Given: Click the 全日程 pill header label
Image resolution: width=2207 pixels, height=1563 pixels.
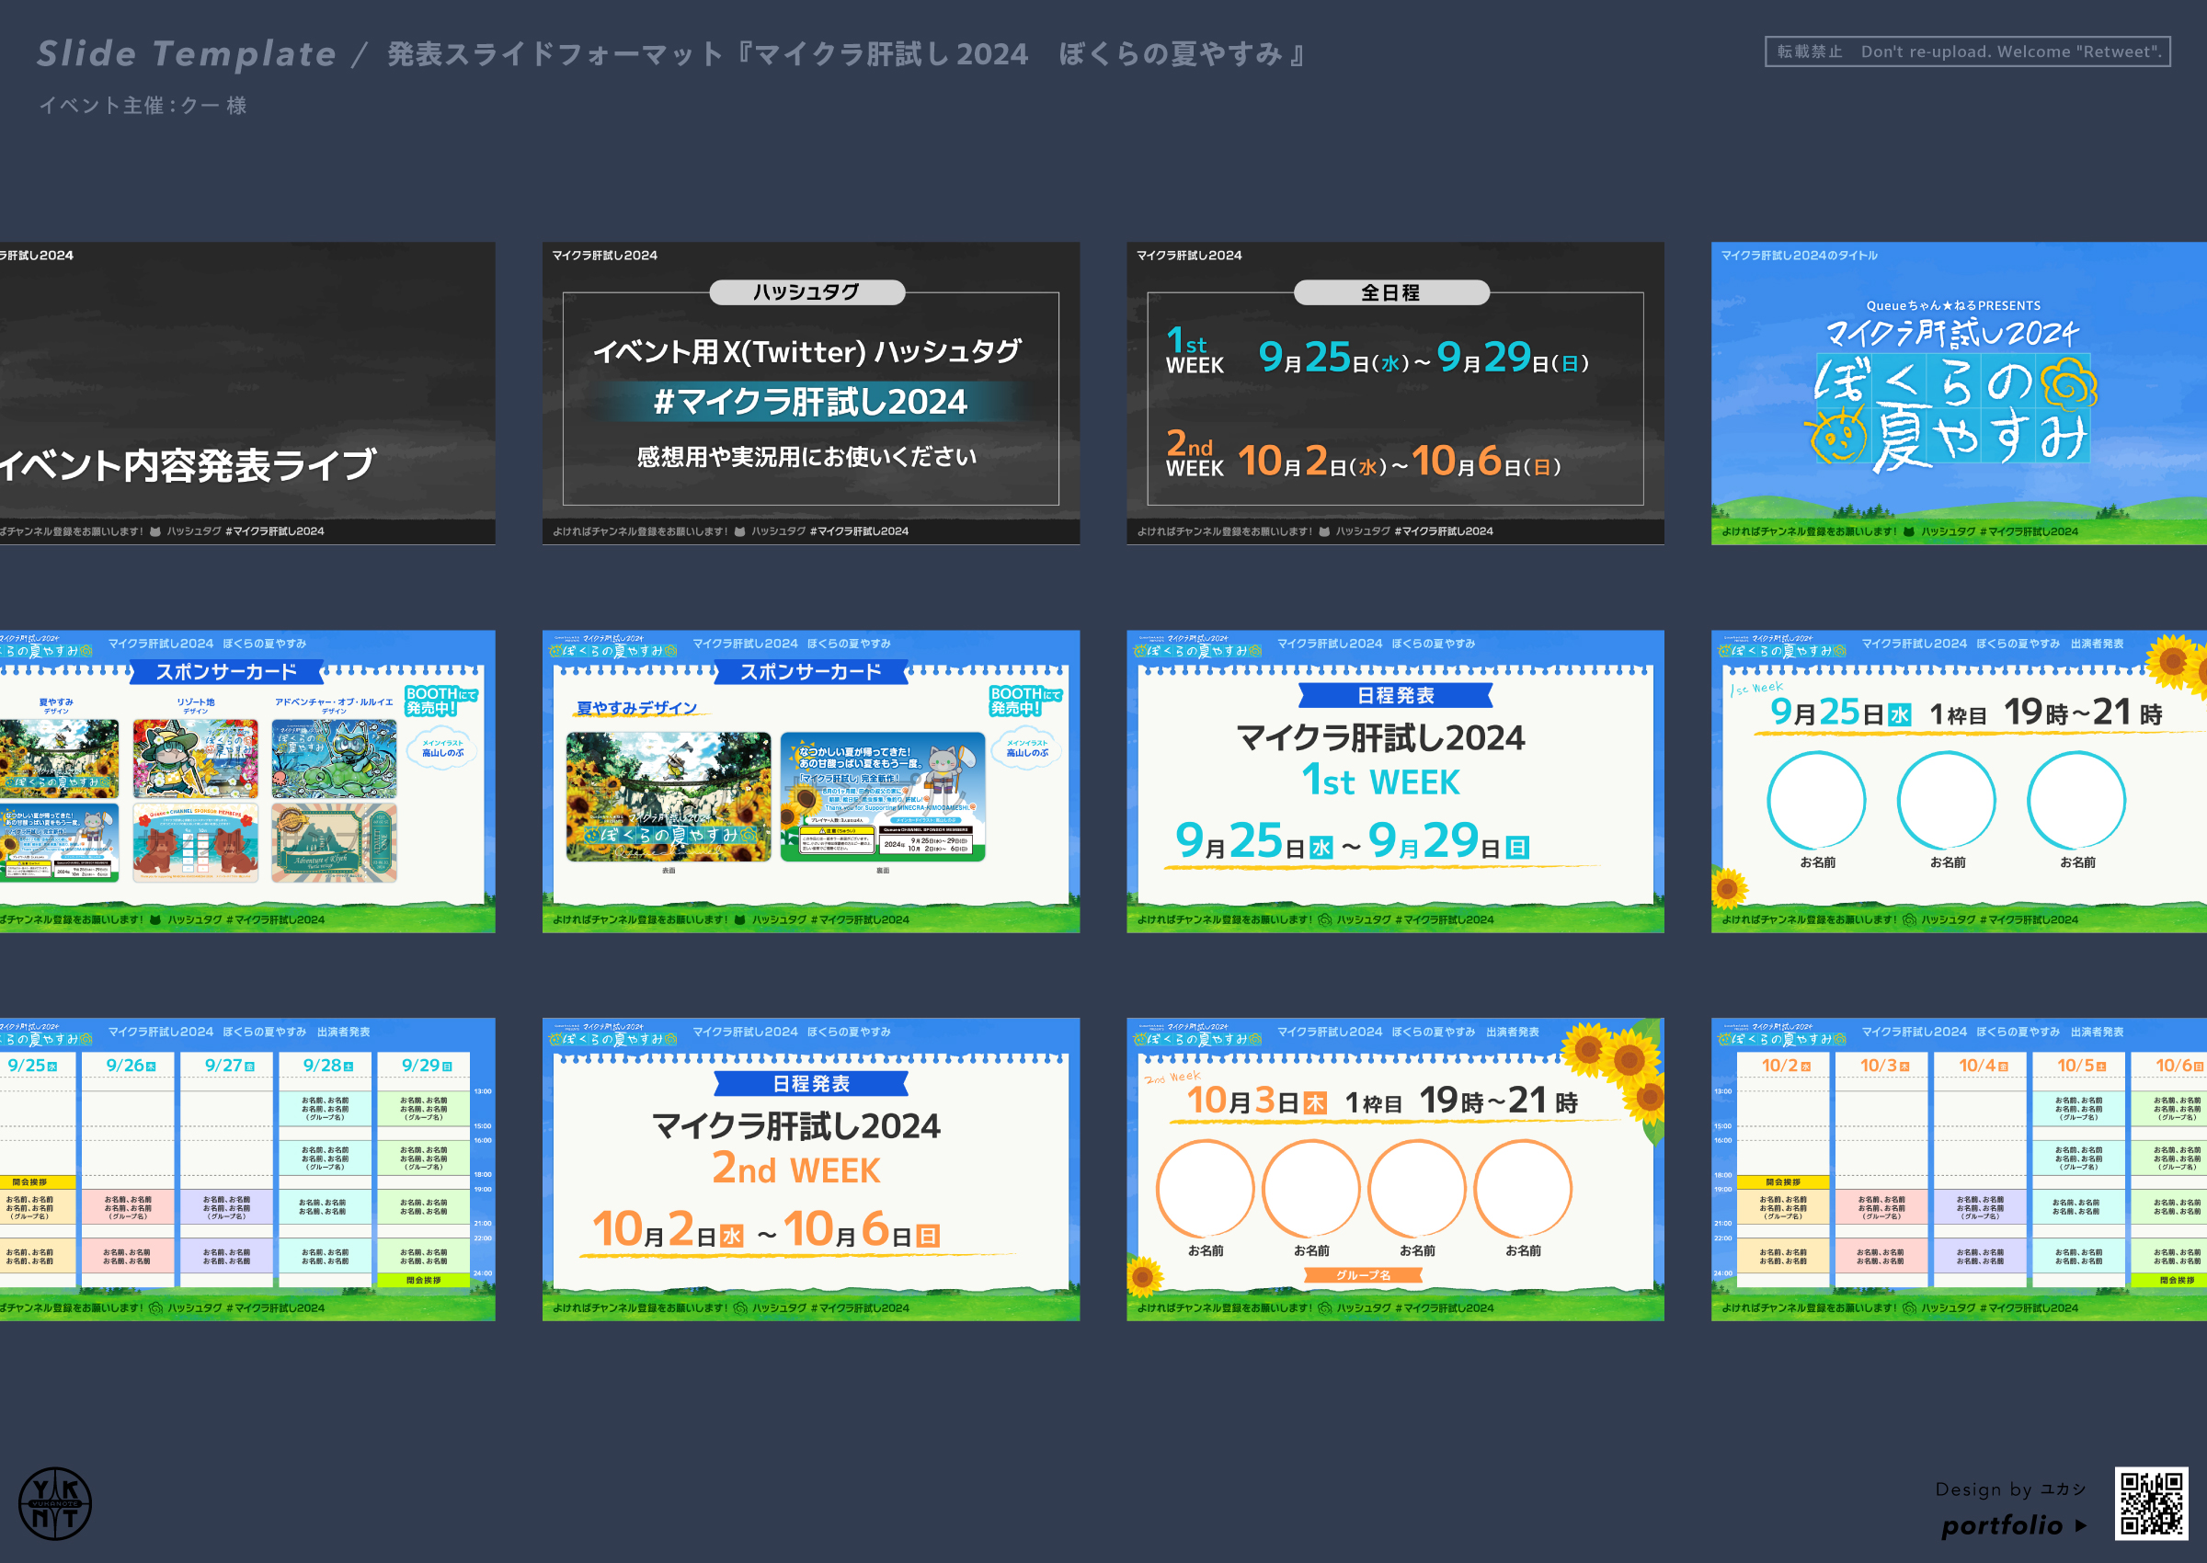Looking at the screenshot, I should (1390, 291).
